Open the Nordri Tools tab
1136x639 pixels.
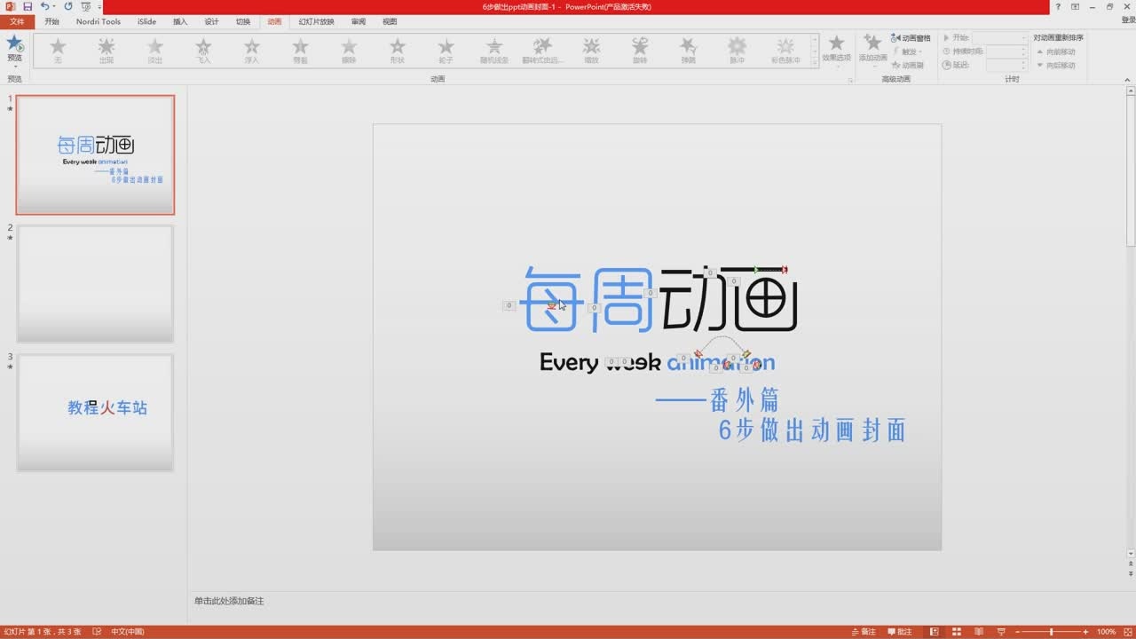(99, 21)
